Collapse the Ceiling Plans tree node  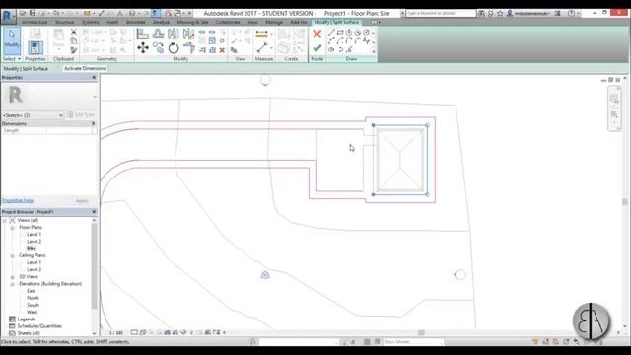[12, 255]
